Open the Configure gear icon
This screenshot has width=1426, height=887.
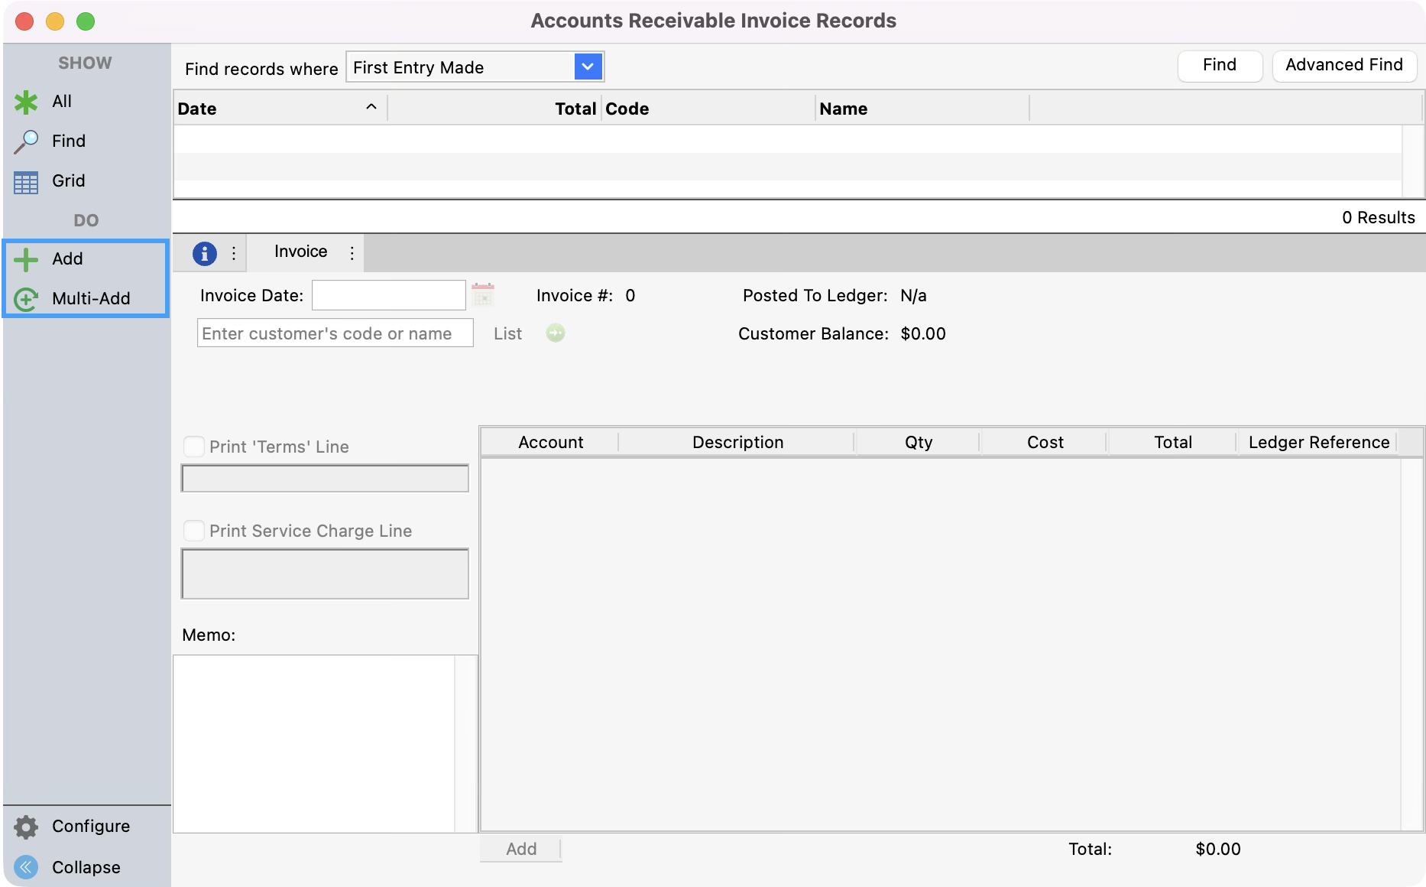(x=26, y=827)
